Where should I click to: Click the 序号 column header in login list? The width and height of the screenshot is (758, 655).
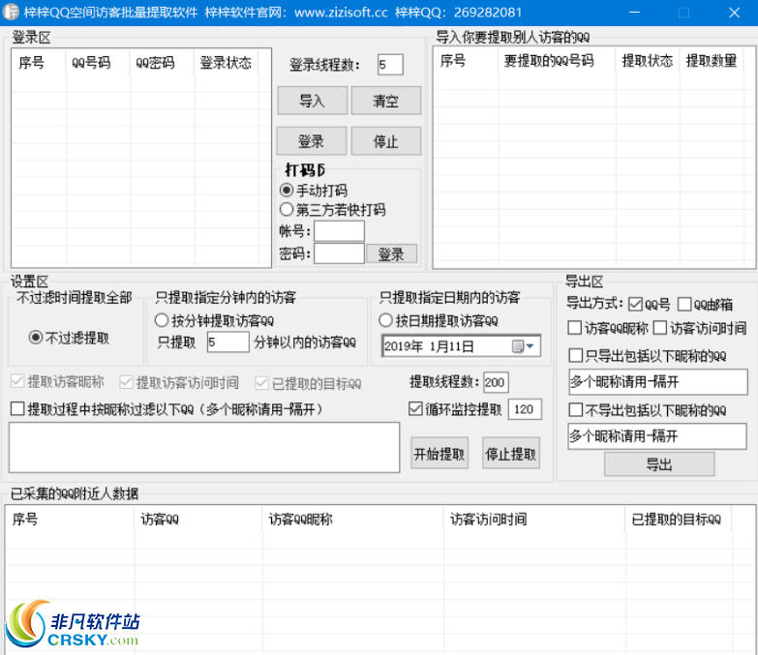click(39, 63)
